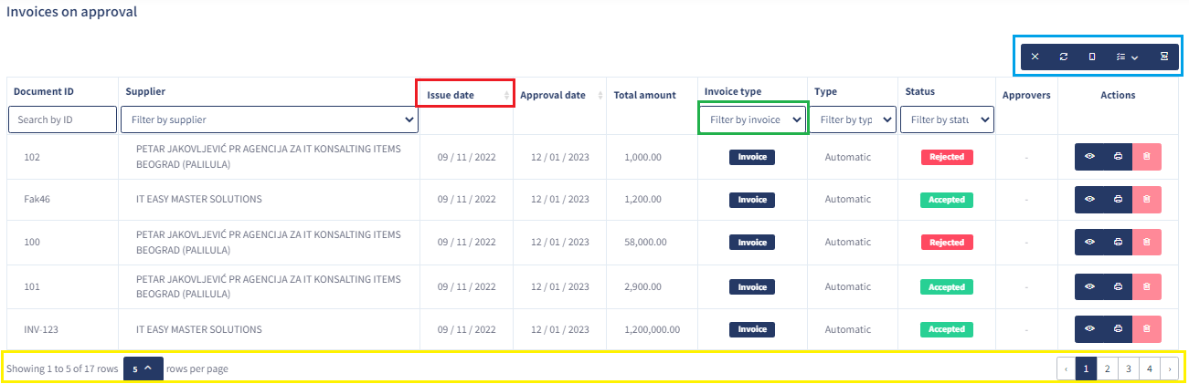Go to page 3
Image resolution: width=1189 pixels, height=384 pixels.
pyautogui.click(x=1129, y=368)
